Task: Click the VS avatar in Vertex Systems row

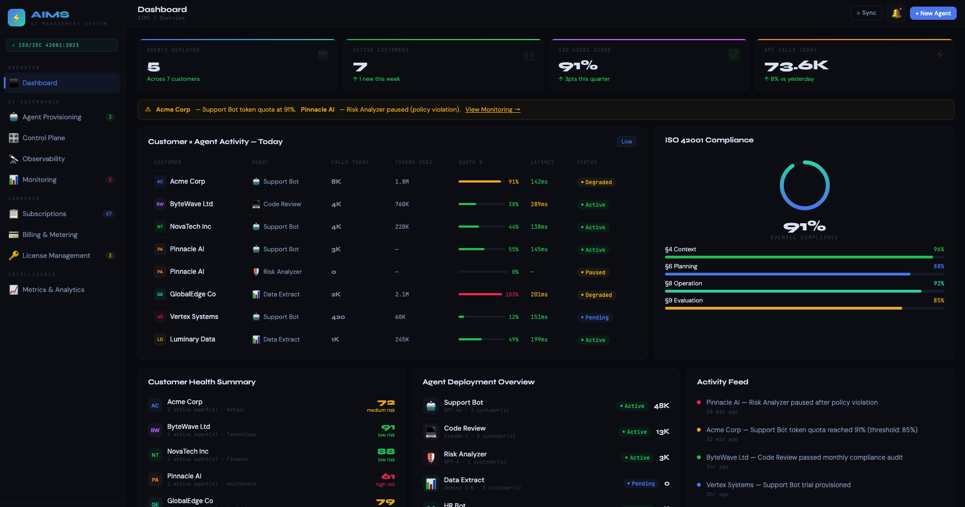Action: point(160,317)
